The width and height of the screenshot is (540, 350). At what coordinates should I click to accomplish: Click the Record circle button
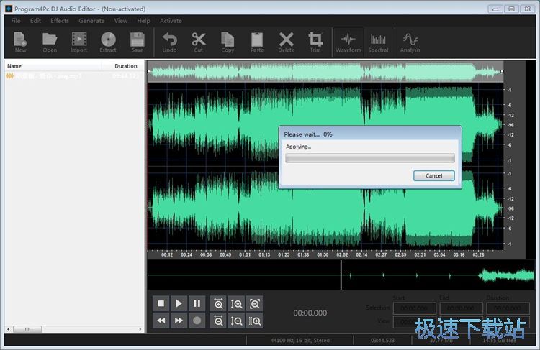(197, 321)
